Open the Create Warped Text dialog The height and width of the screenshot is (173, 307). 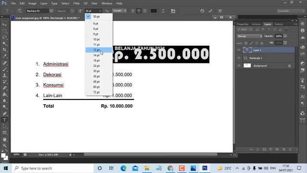tap(163, 11)
